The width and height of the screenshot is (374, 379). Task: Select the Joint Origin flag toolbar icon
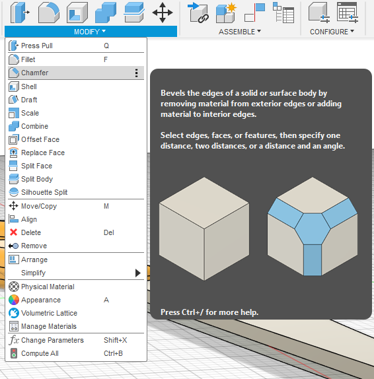pyautogui.click(x=255, y=13)
